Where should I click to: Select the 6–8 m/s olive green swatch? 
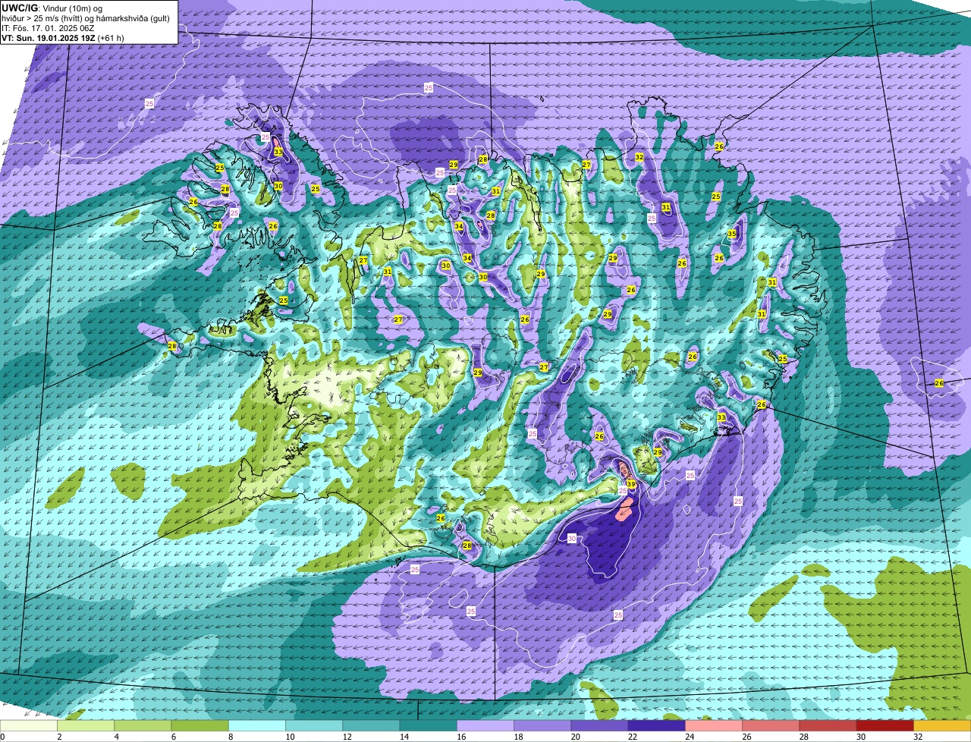(200, 726)
